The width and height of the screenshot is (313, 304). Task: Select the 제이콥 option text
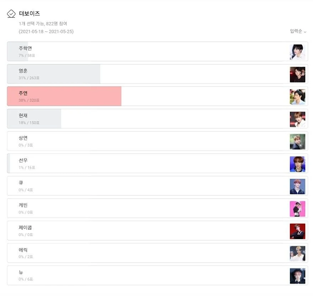tap(25, 228)
